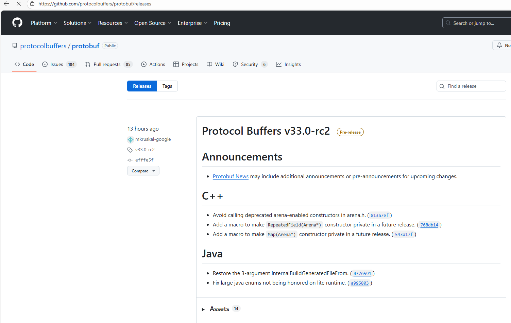The width and height of the screenshot is (511, 323).
Task: Click the Map(Arena*) code snippet
Action: (282, 234)
